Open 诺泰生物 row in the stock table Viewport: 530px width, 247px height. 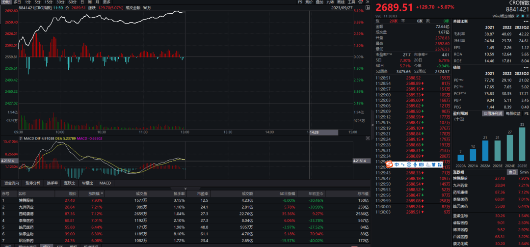(x=185, y=234)
